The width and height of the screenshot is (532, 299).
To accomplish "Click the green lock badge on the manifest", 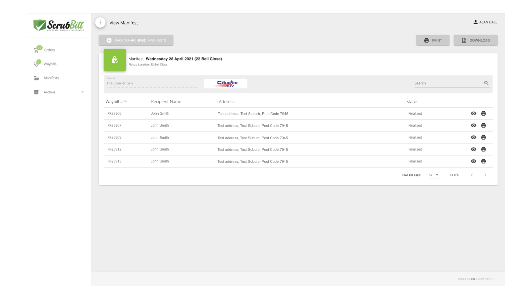I will 115,60.
